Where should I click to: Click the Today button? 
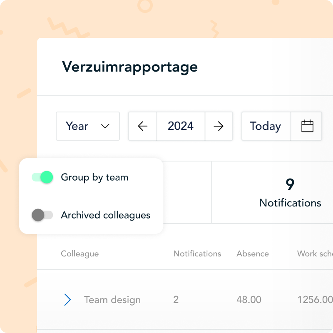pyautogui.click(x=266, y=126)
